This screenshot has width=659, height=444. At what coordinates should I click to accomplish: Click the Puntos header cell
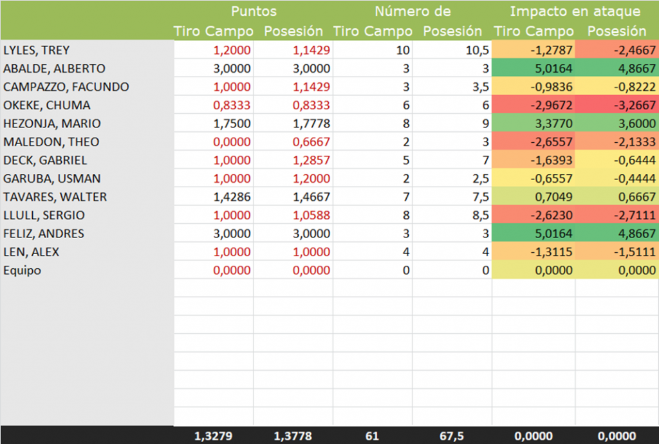[x=255, y=11]
